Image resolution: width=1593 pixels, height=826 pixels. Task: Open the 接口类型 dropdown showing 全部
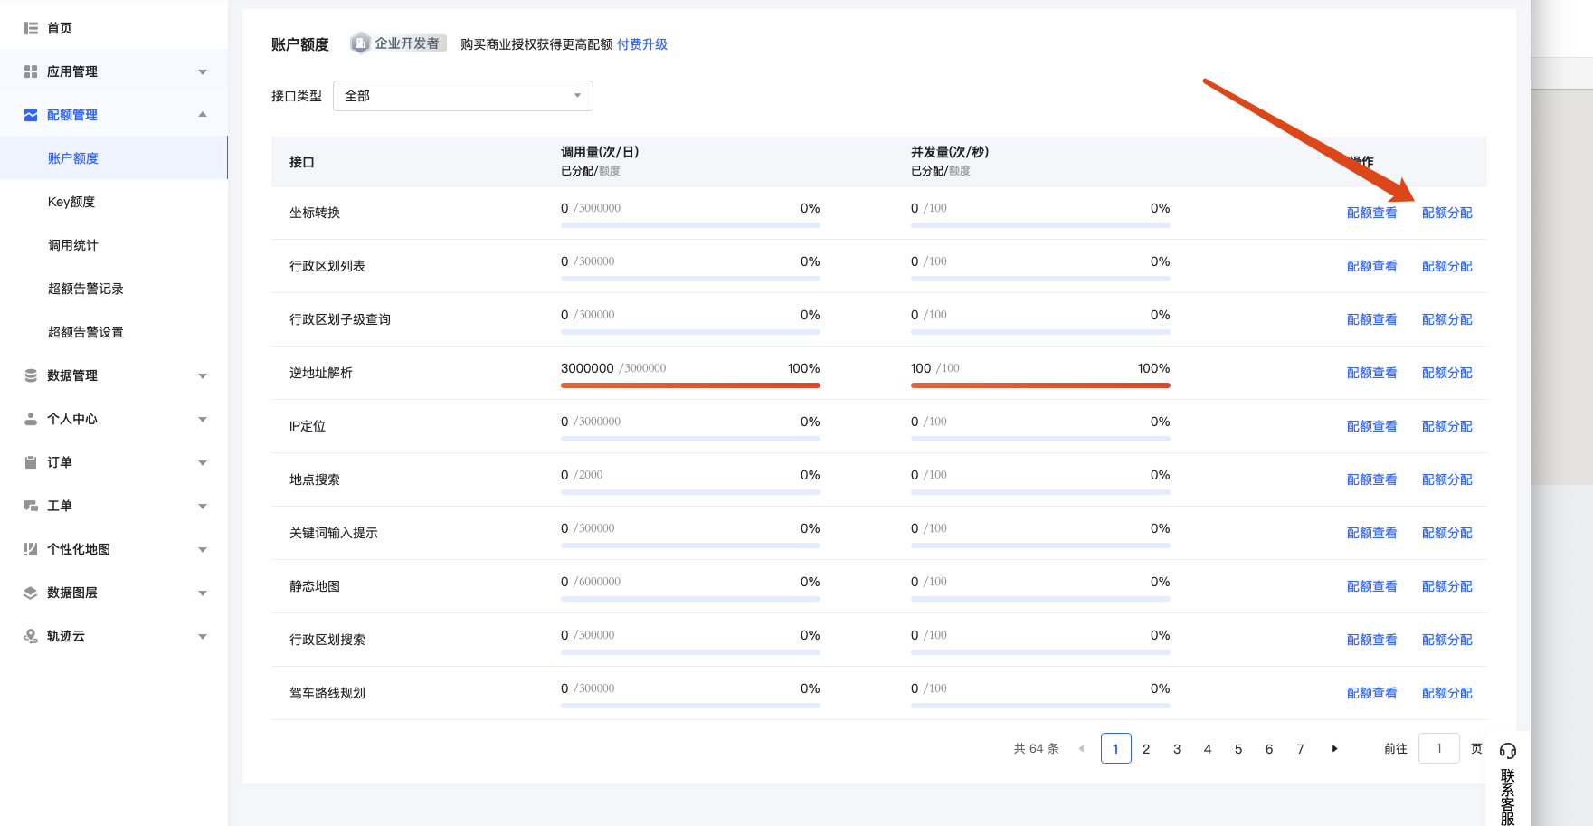click(x=462, y=96)
